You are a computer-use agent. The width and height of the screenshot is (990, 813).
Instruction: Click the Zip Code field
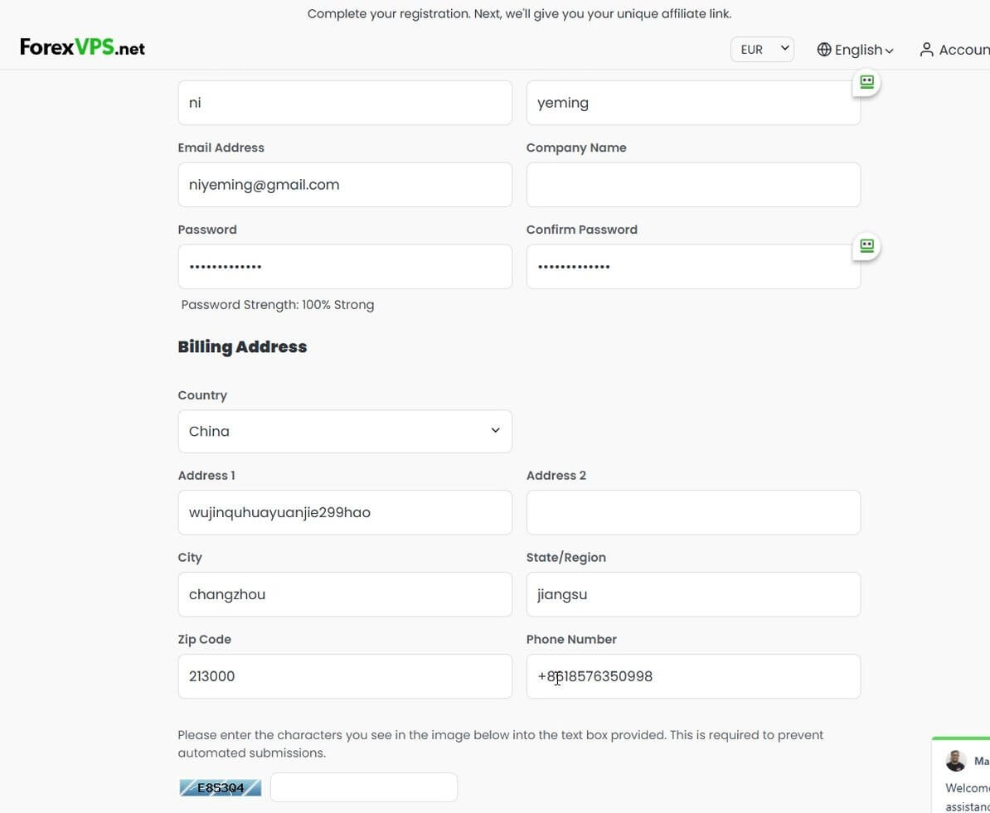tap(345, 676)
